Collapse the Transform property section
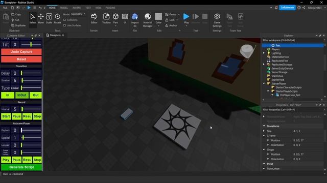The image size is (327, 183). click(x=264, y=126)
